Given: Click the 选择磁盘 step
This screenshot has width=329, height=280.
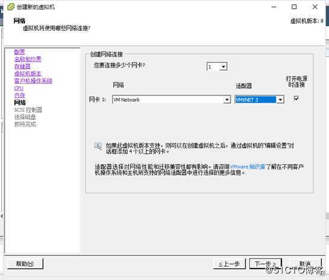Looking at the screenshot, I should tap(25, 117).
